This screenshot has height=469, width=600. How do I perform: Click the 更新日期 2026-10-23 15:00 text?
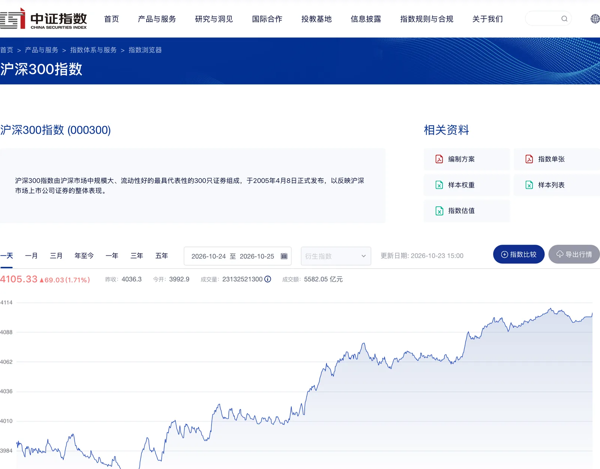point(422,256)
